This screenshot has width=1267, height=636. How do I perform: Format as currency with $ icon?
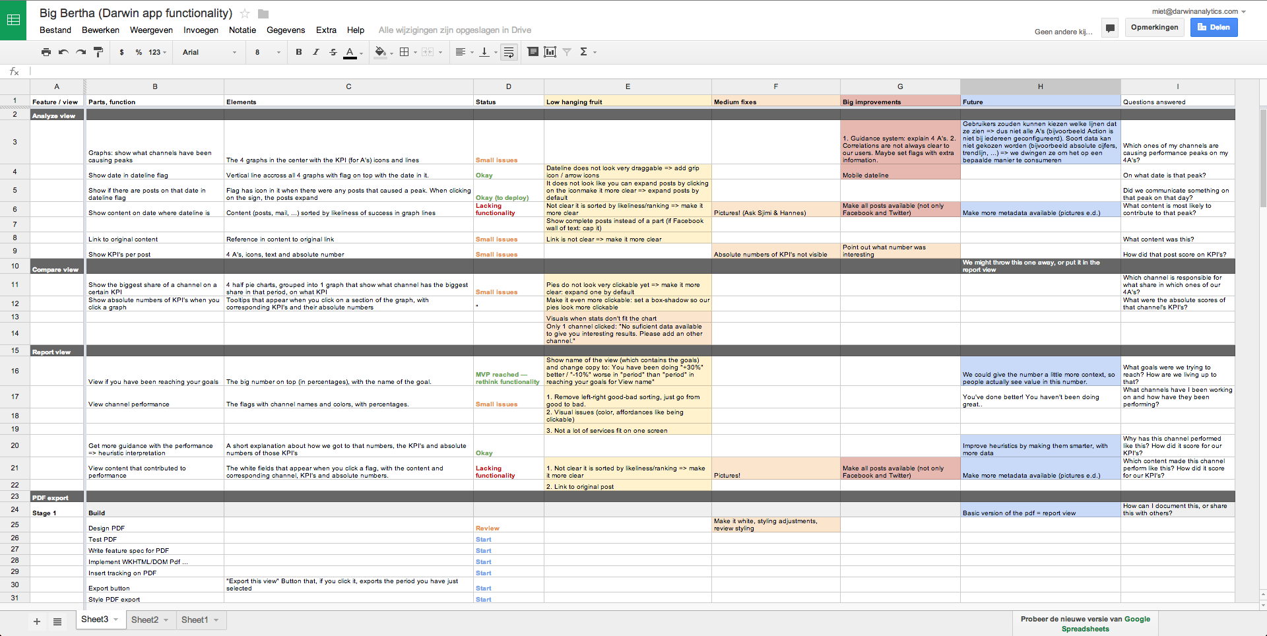[x=121, y=52]
